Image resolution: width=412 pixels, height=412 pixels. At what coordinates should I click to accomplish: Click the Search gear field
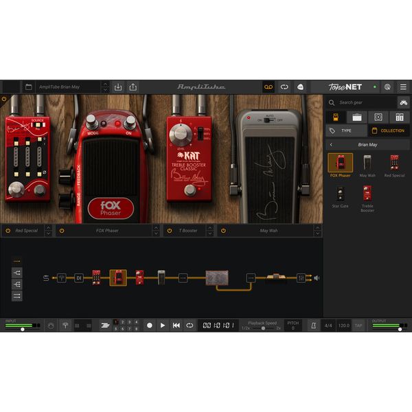[x=361, y=102]
